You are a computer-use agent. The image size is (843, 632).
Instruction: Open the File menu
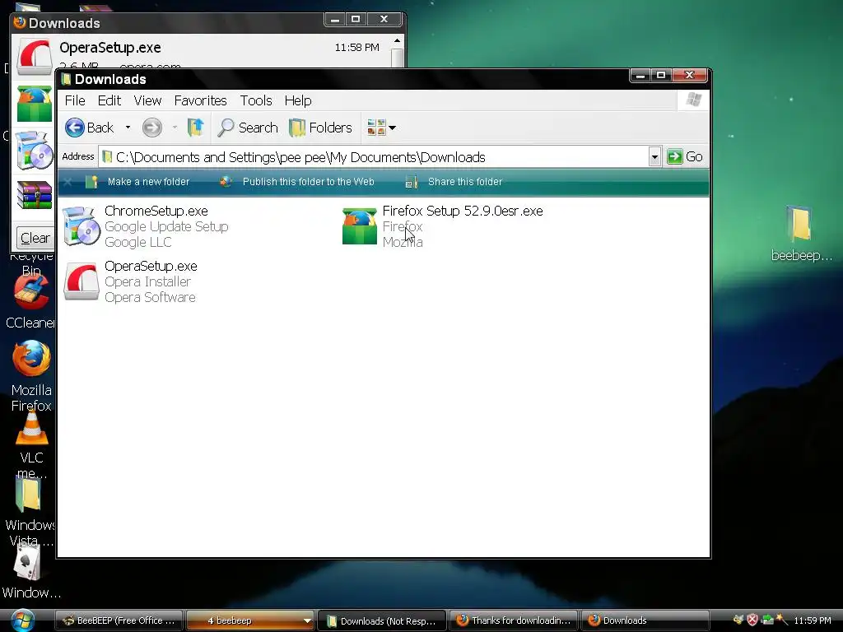(x=75, y=100)
